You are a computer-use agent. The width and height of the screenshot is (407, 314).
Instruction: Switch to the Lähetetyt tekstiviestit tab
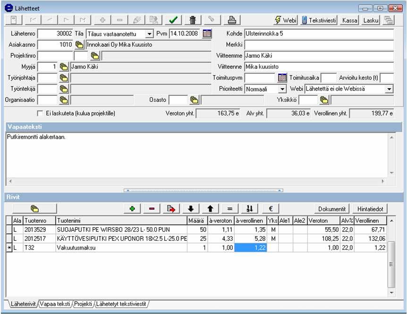pyautogui.click(x=121, y=304)
